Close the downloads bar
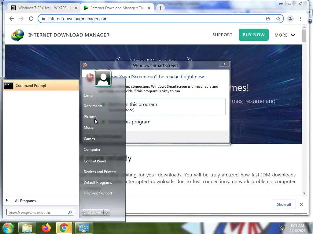 coord(301,204)
